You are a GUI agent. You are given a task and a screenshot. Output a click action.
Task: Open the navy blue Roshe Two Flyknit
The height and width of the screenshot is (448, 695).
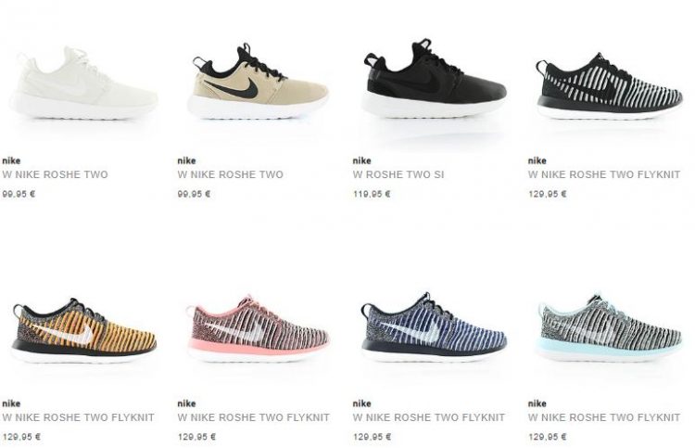coord(434,327)
